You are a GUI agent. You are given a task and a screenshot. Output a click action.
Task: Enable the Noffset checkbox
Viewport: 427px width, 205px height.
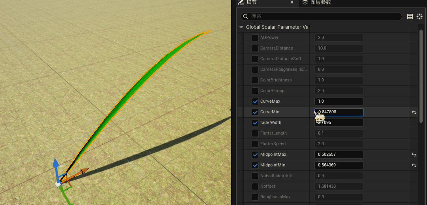255,186
